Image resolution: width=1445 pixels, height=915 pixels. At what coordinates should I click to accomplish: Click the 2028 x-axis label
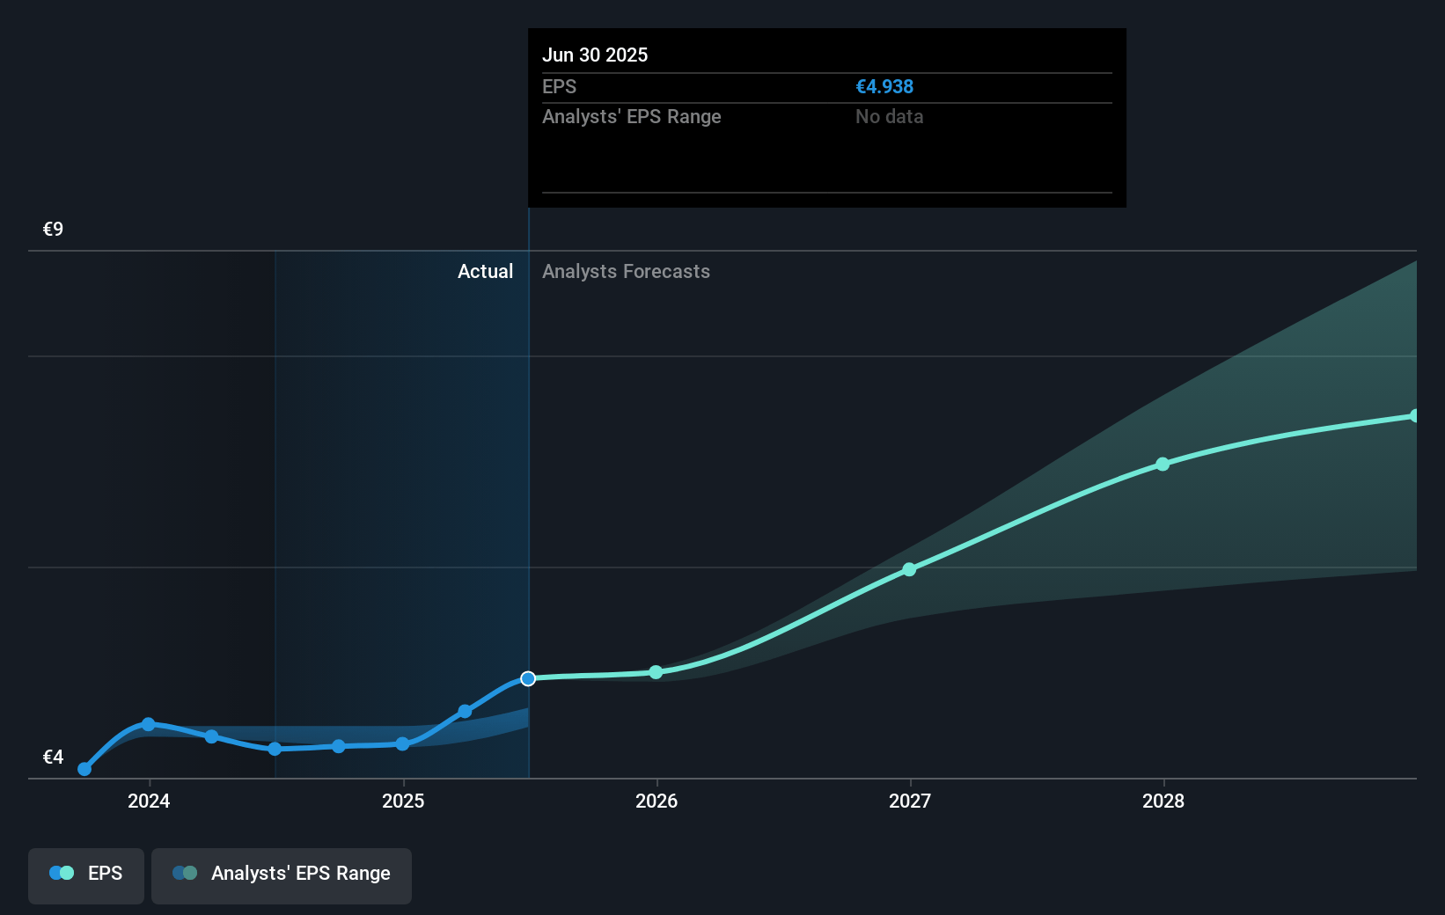pyautogui.click(x=1163, y=801)
